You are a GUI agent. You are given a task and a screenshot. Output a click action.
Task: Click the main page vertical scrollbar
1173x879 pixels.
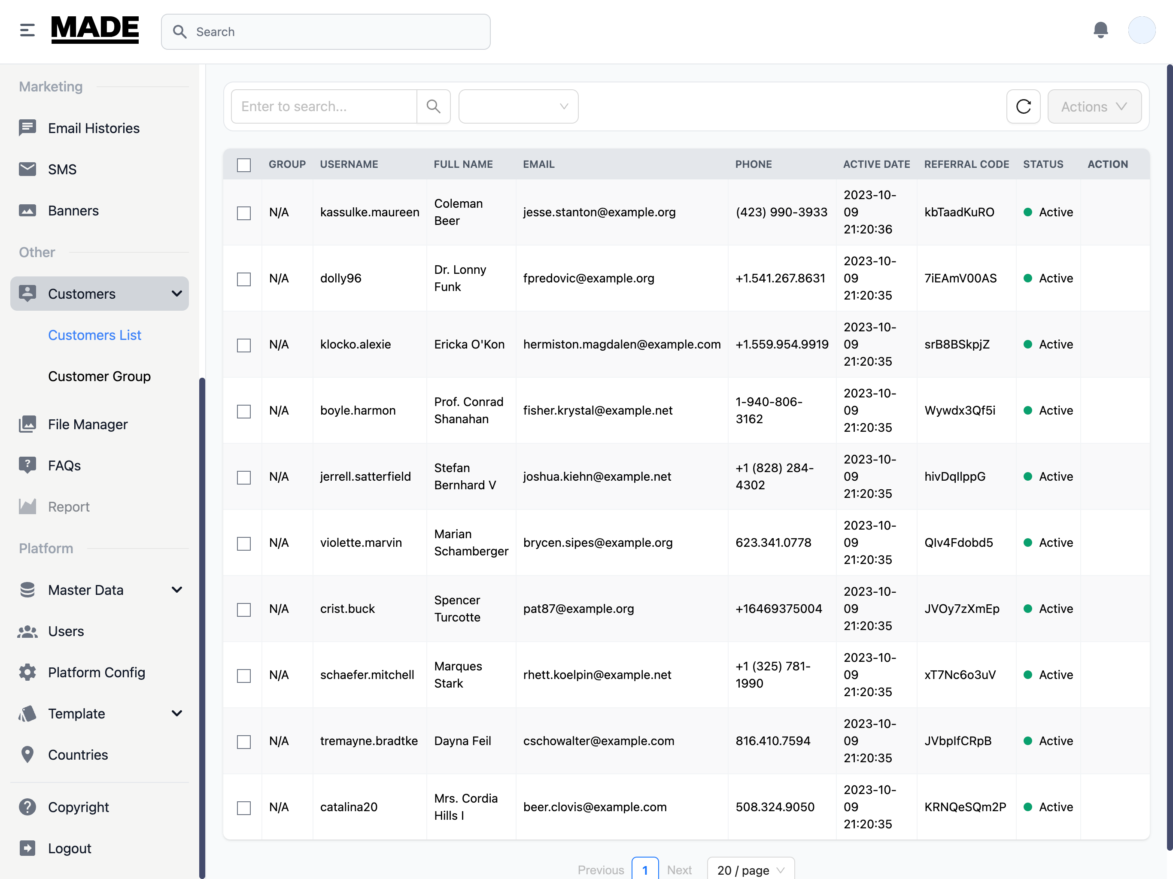click(x=1169, y=458)
